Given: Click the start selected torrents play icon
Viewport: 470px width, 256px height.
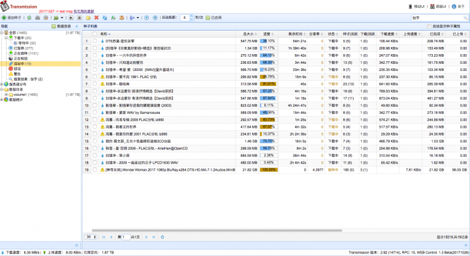Looking at the screenshot, I should pyautogui.click(x=71, y=18).
